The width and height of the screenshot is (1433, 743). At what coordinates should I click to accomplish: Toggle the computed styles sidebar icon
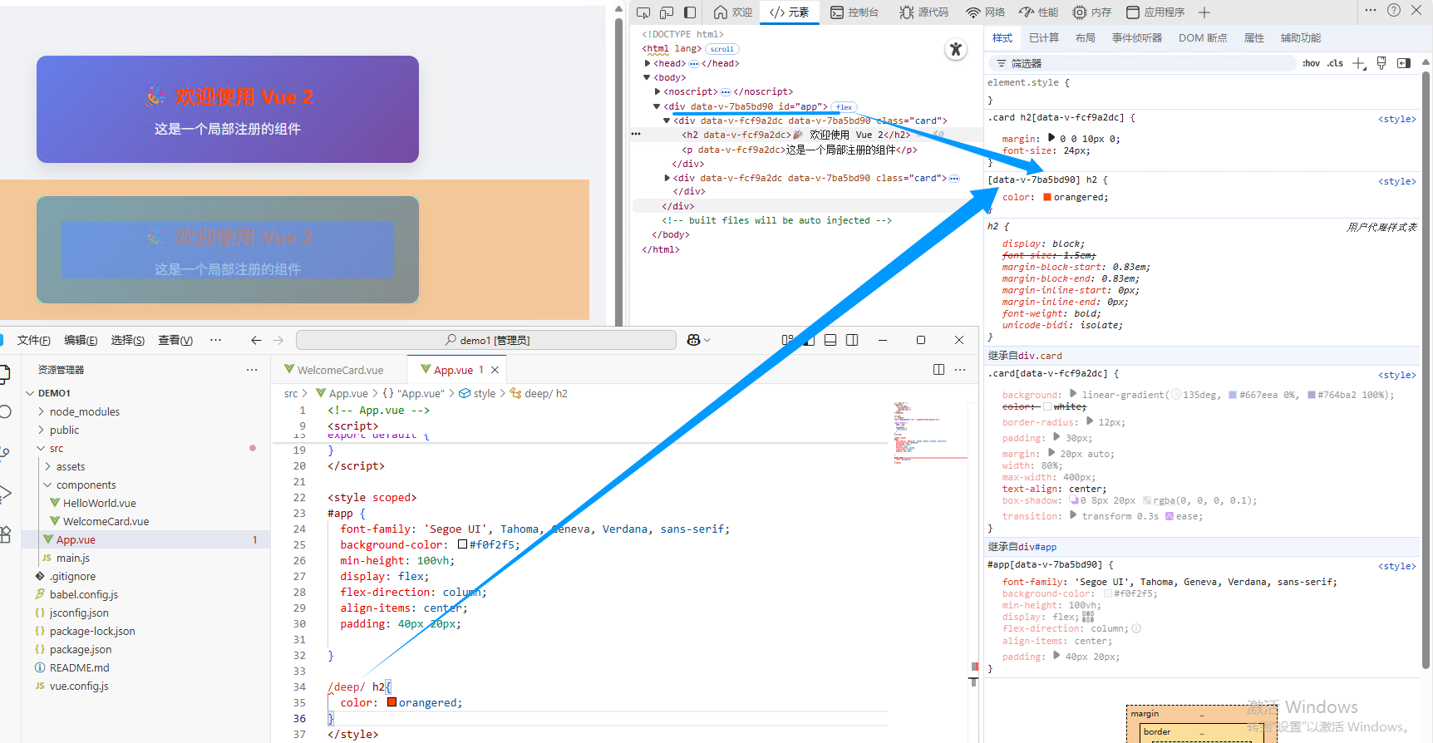pyautogui.click(x=1404, y=63)
